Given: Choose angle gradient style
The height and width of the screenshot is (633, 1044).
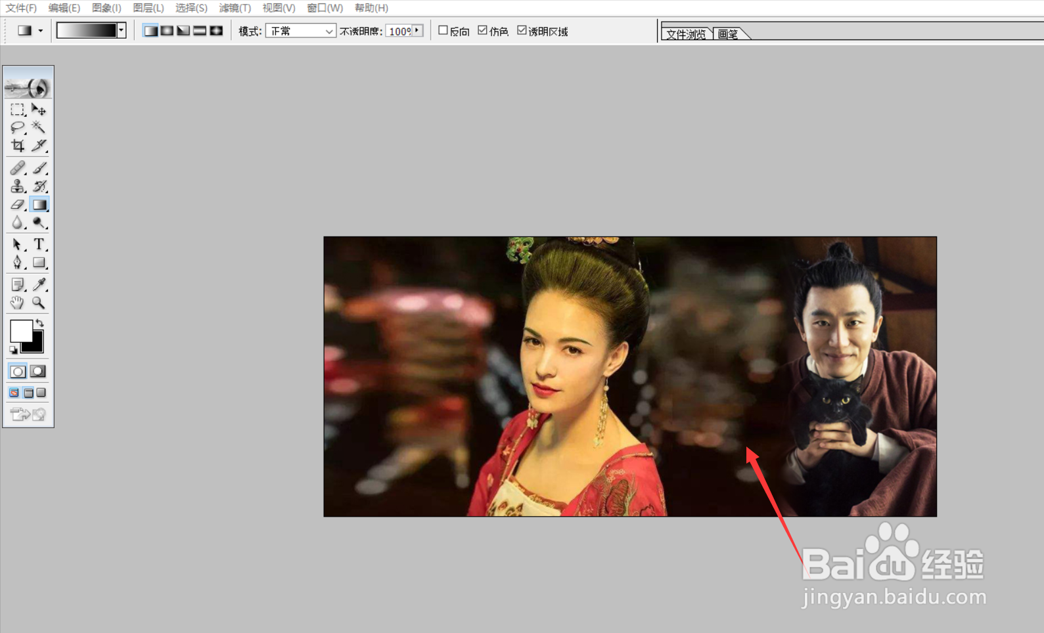Looking at the screenshot, I should point(183,31).
